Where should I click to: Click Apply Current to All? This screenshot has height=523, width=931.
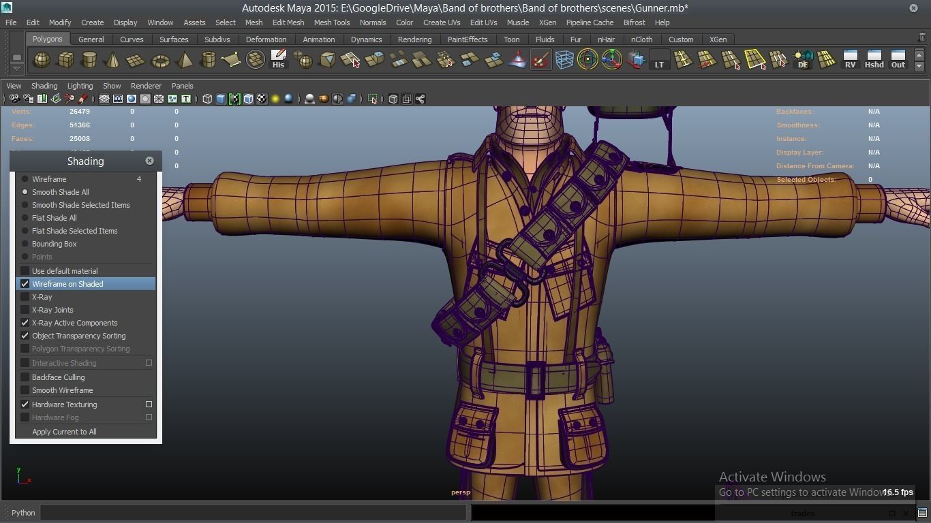pos(64,432)
